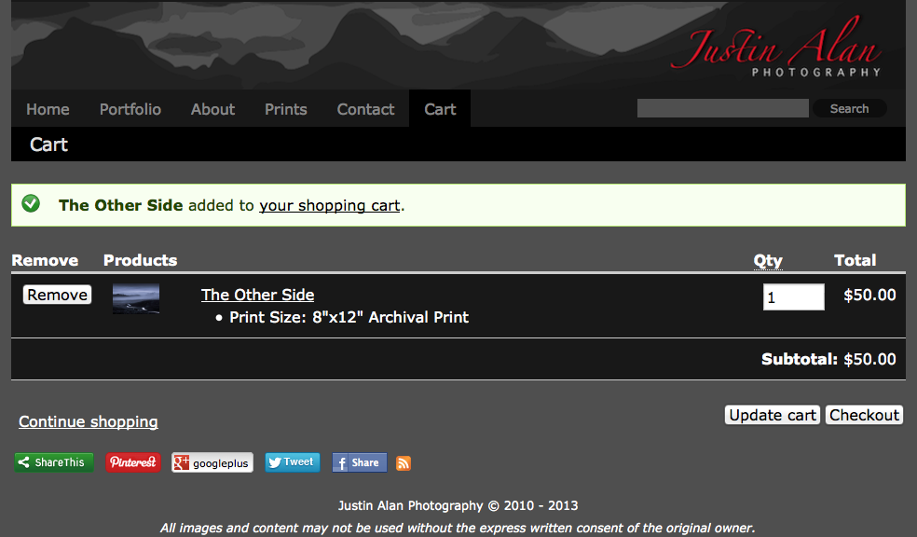Open the Contact page
This screenshot has height=537, width=917.
365,109
